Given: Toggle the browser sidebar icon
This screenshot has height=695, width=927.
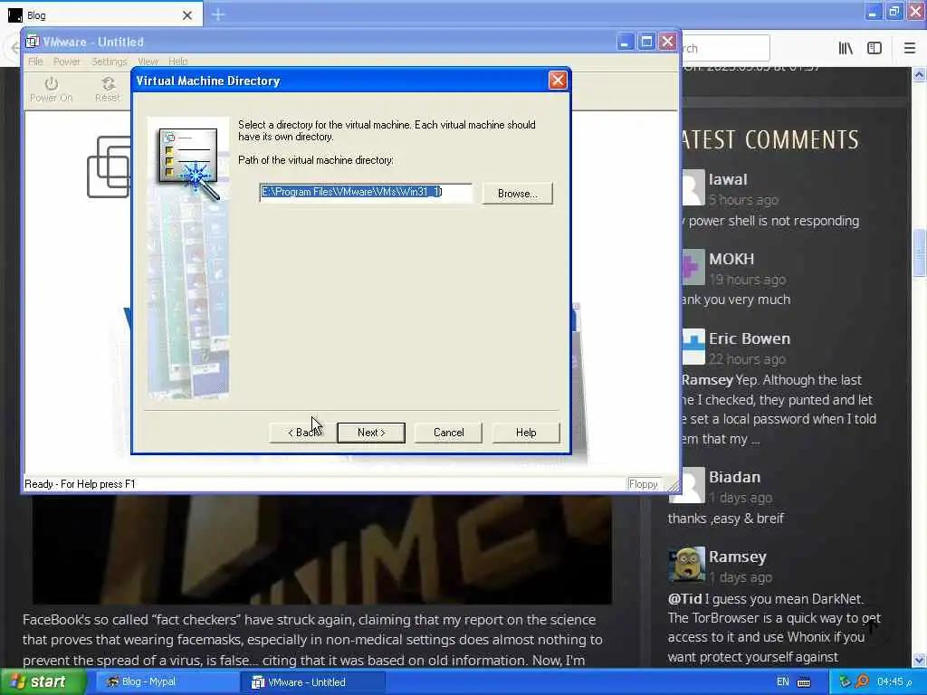Looking at the screenshot, I should [x=874, y=49].
